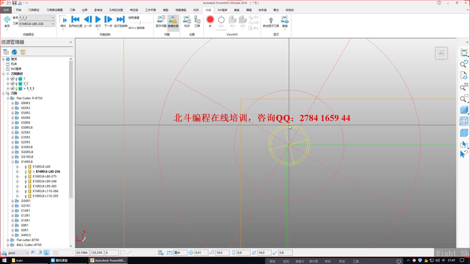
Task: Toggle checkmark of toolpath 1
Action: tap(12, 78)
